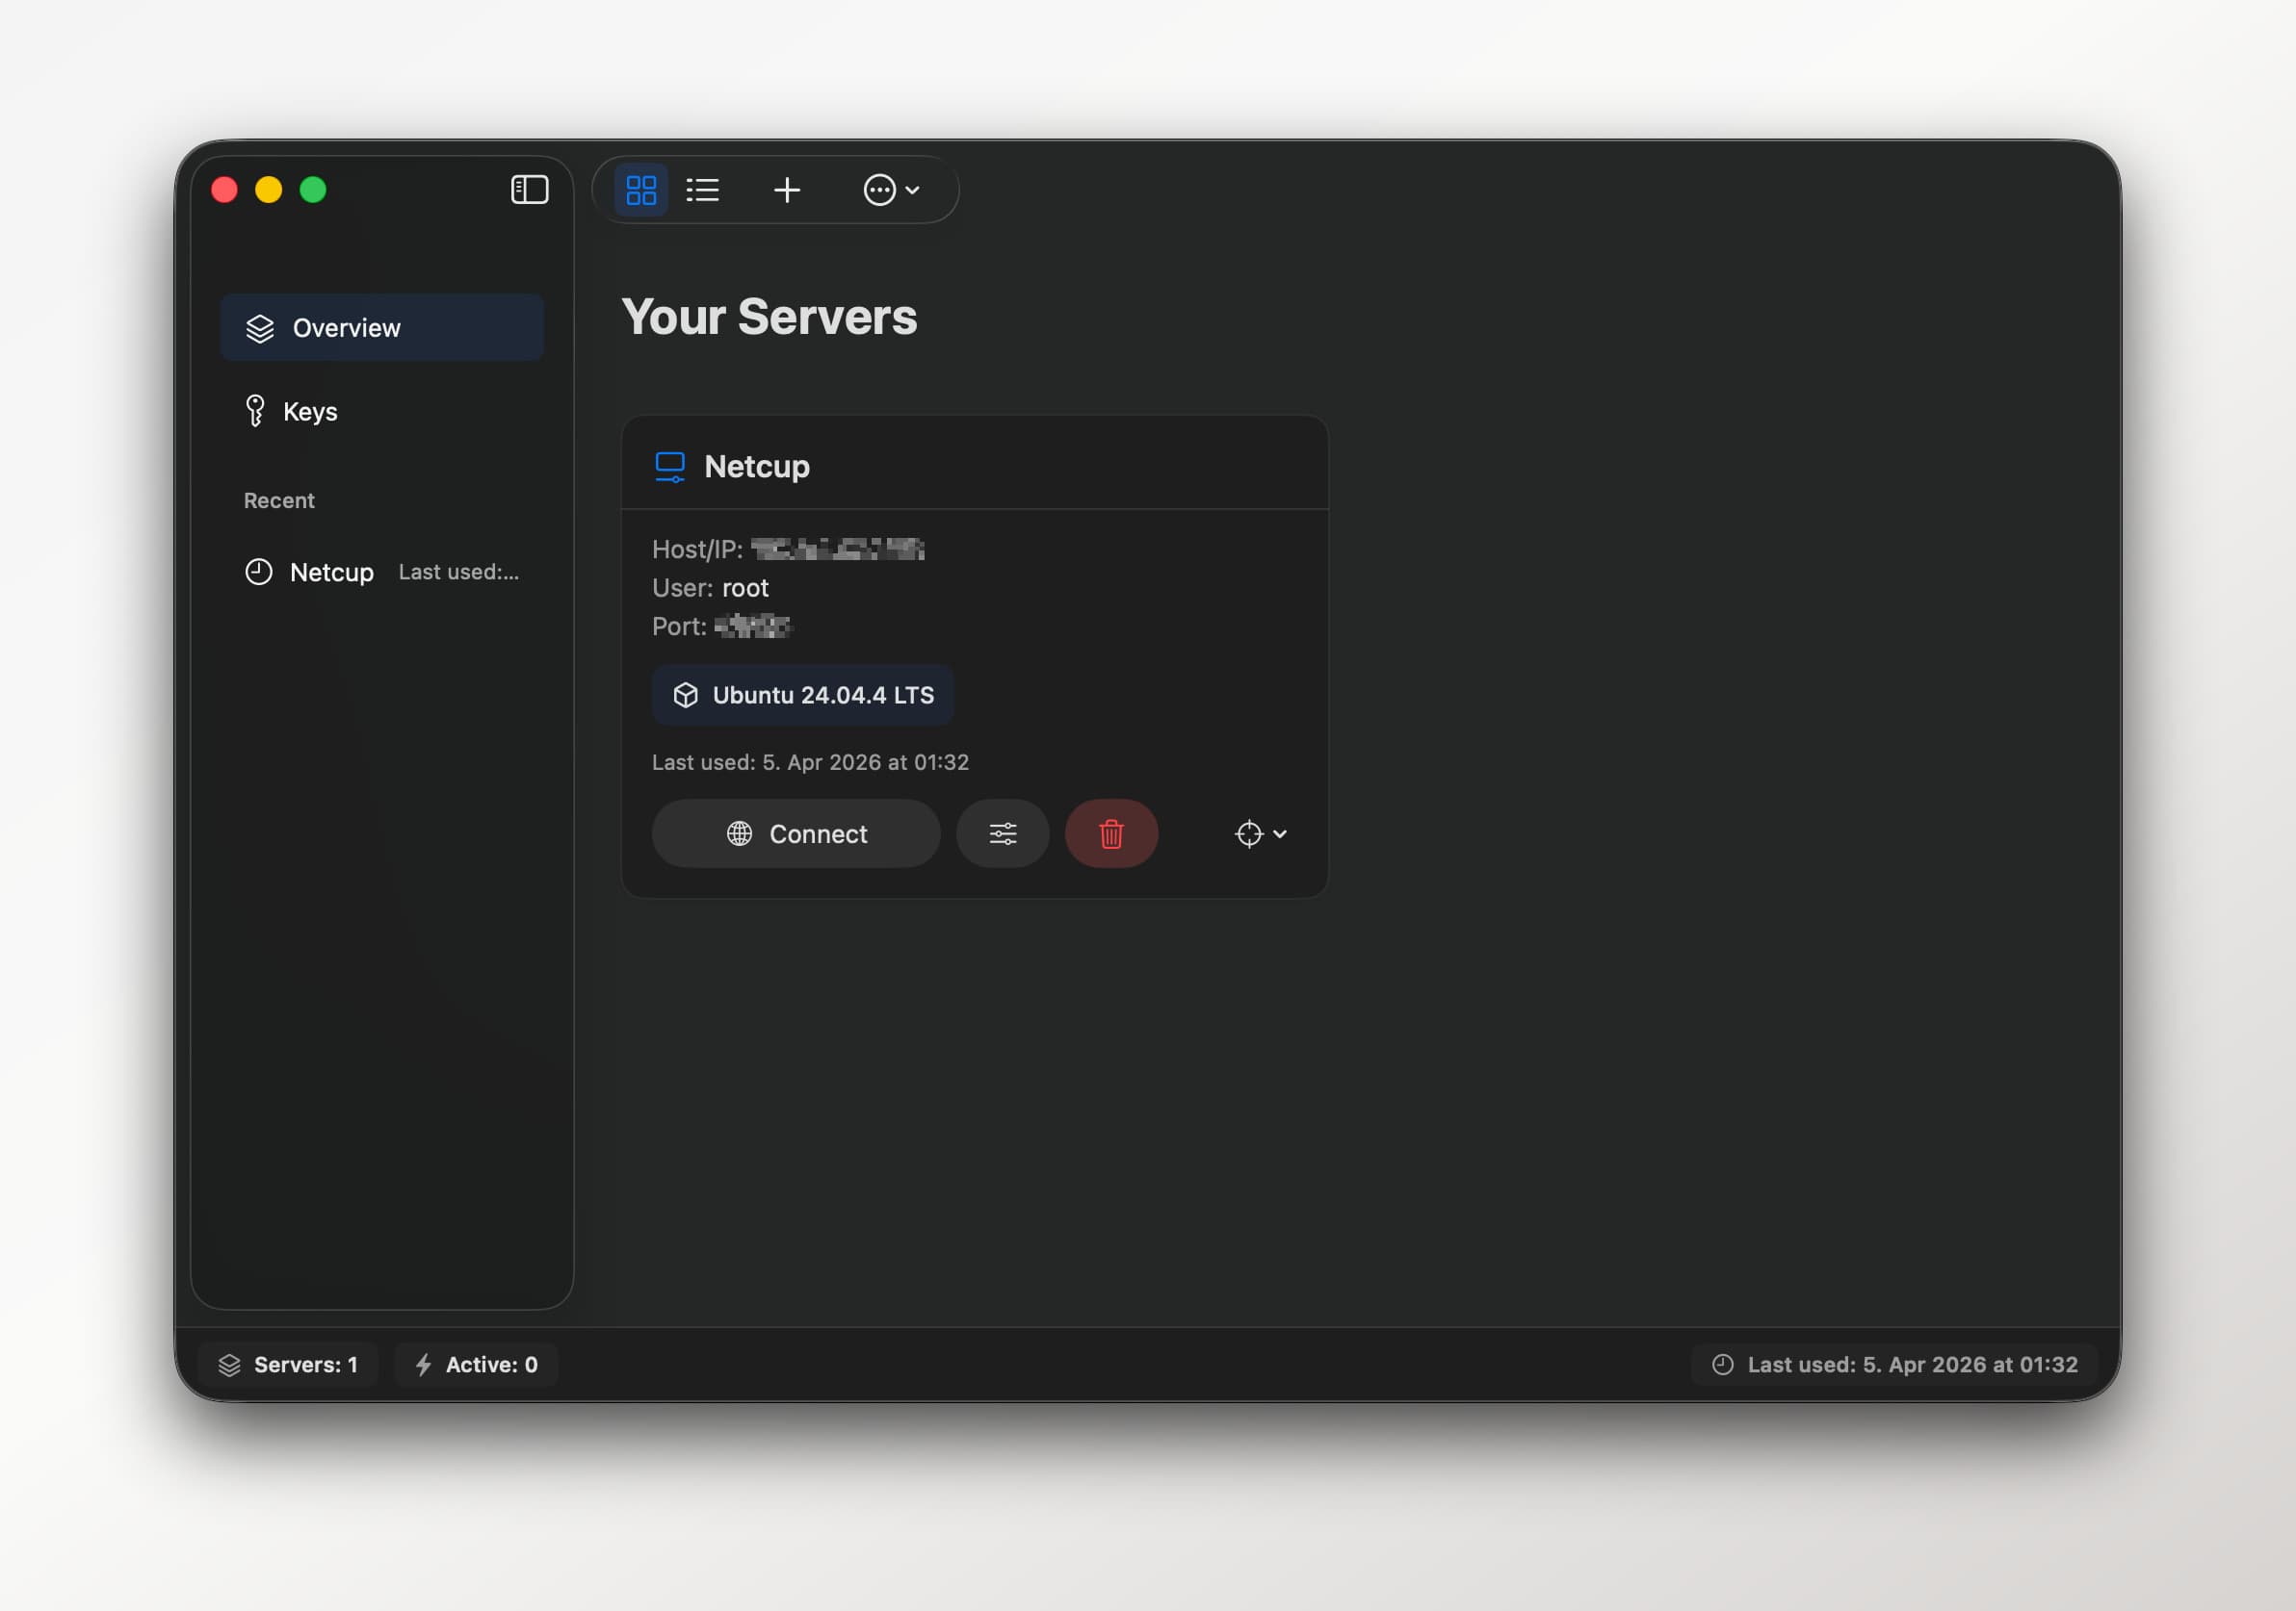
Task: Add a new server with plus icon
Action: coord(787,190)
